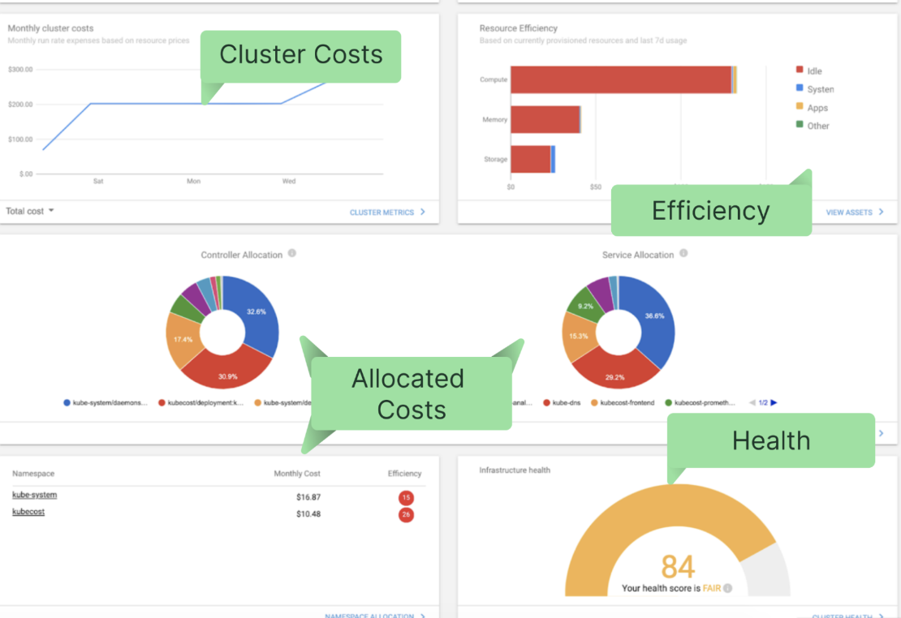The image size is (901, 618).
Task: Open the NAMESPACE ALLOCATION link
Action: coord(375,615)
